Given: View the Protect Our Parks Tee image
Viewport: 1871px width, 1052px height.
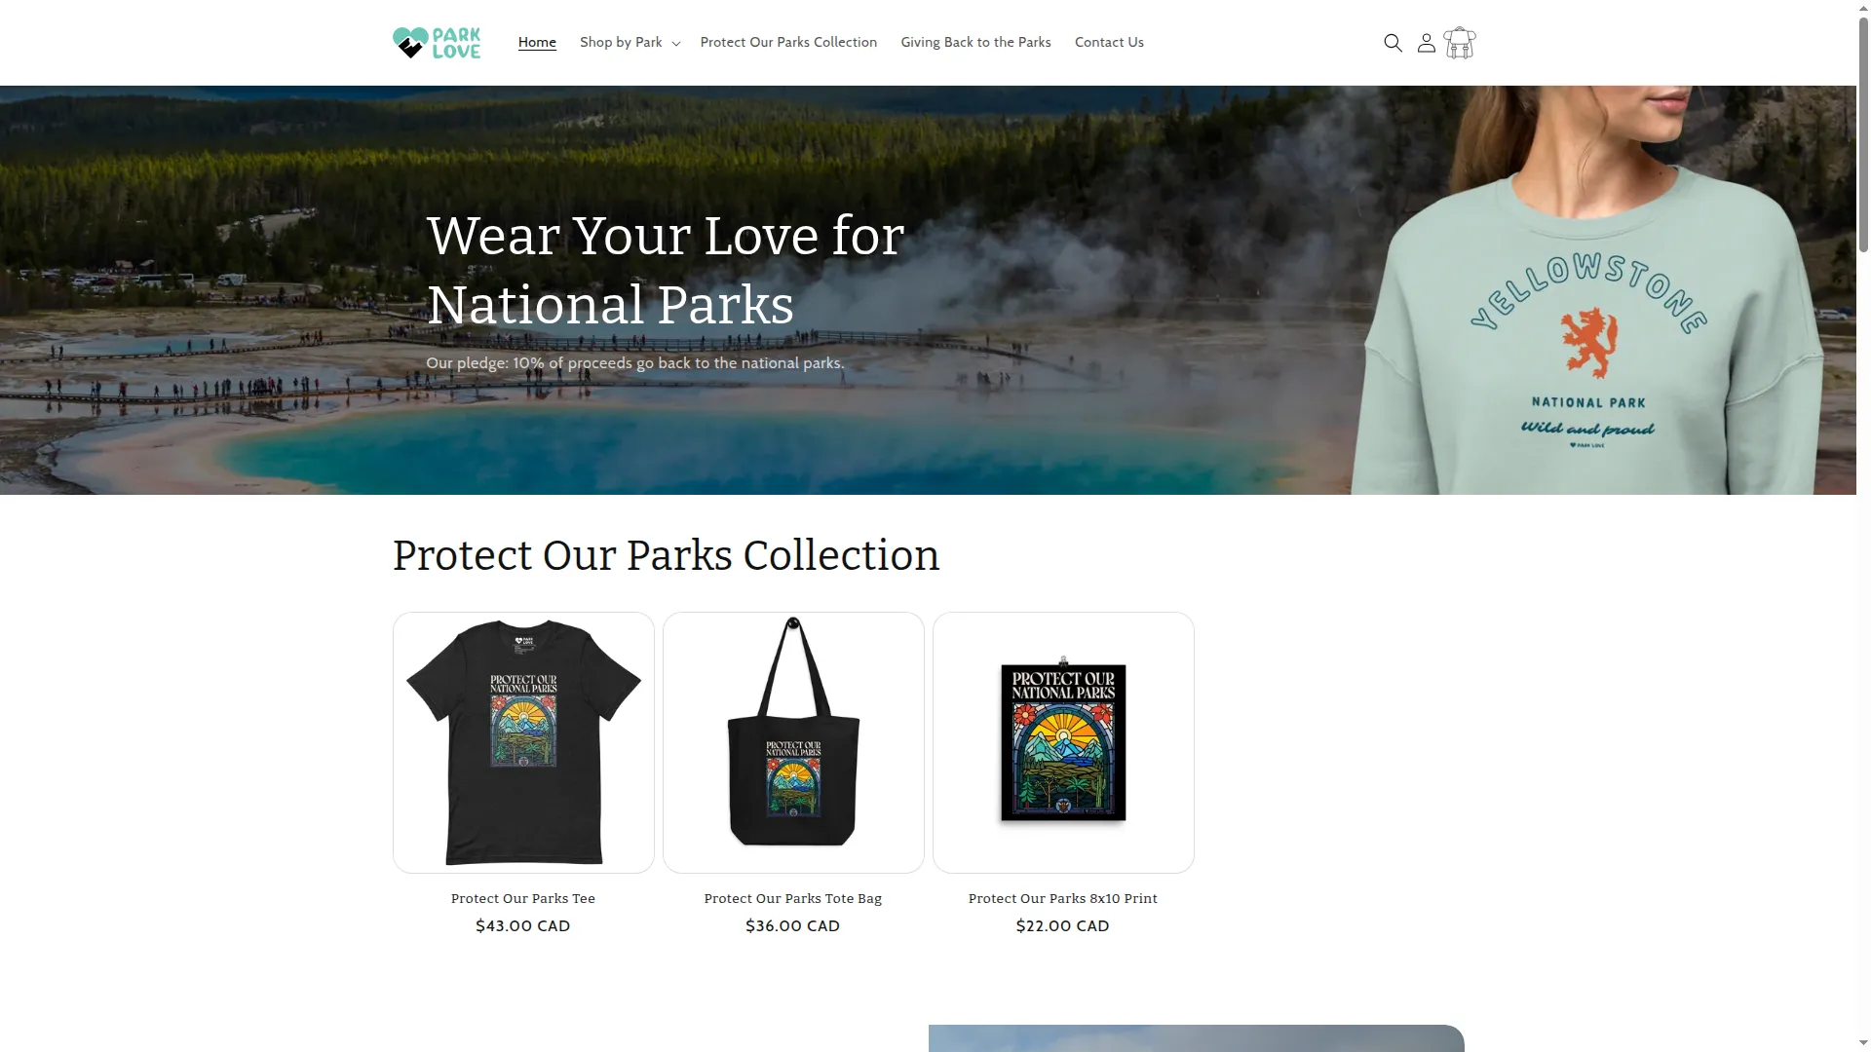Looking at the screenshot, I should [523, 742].
